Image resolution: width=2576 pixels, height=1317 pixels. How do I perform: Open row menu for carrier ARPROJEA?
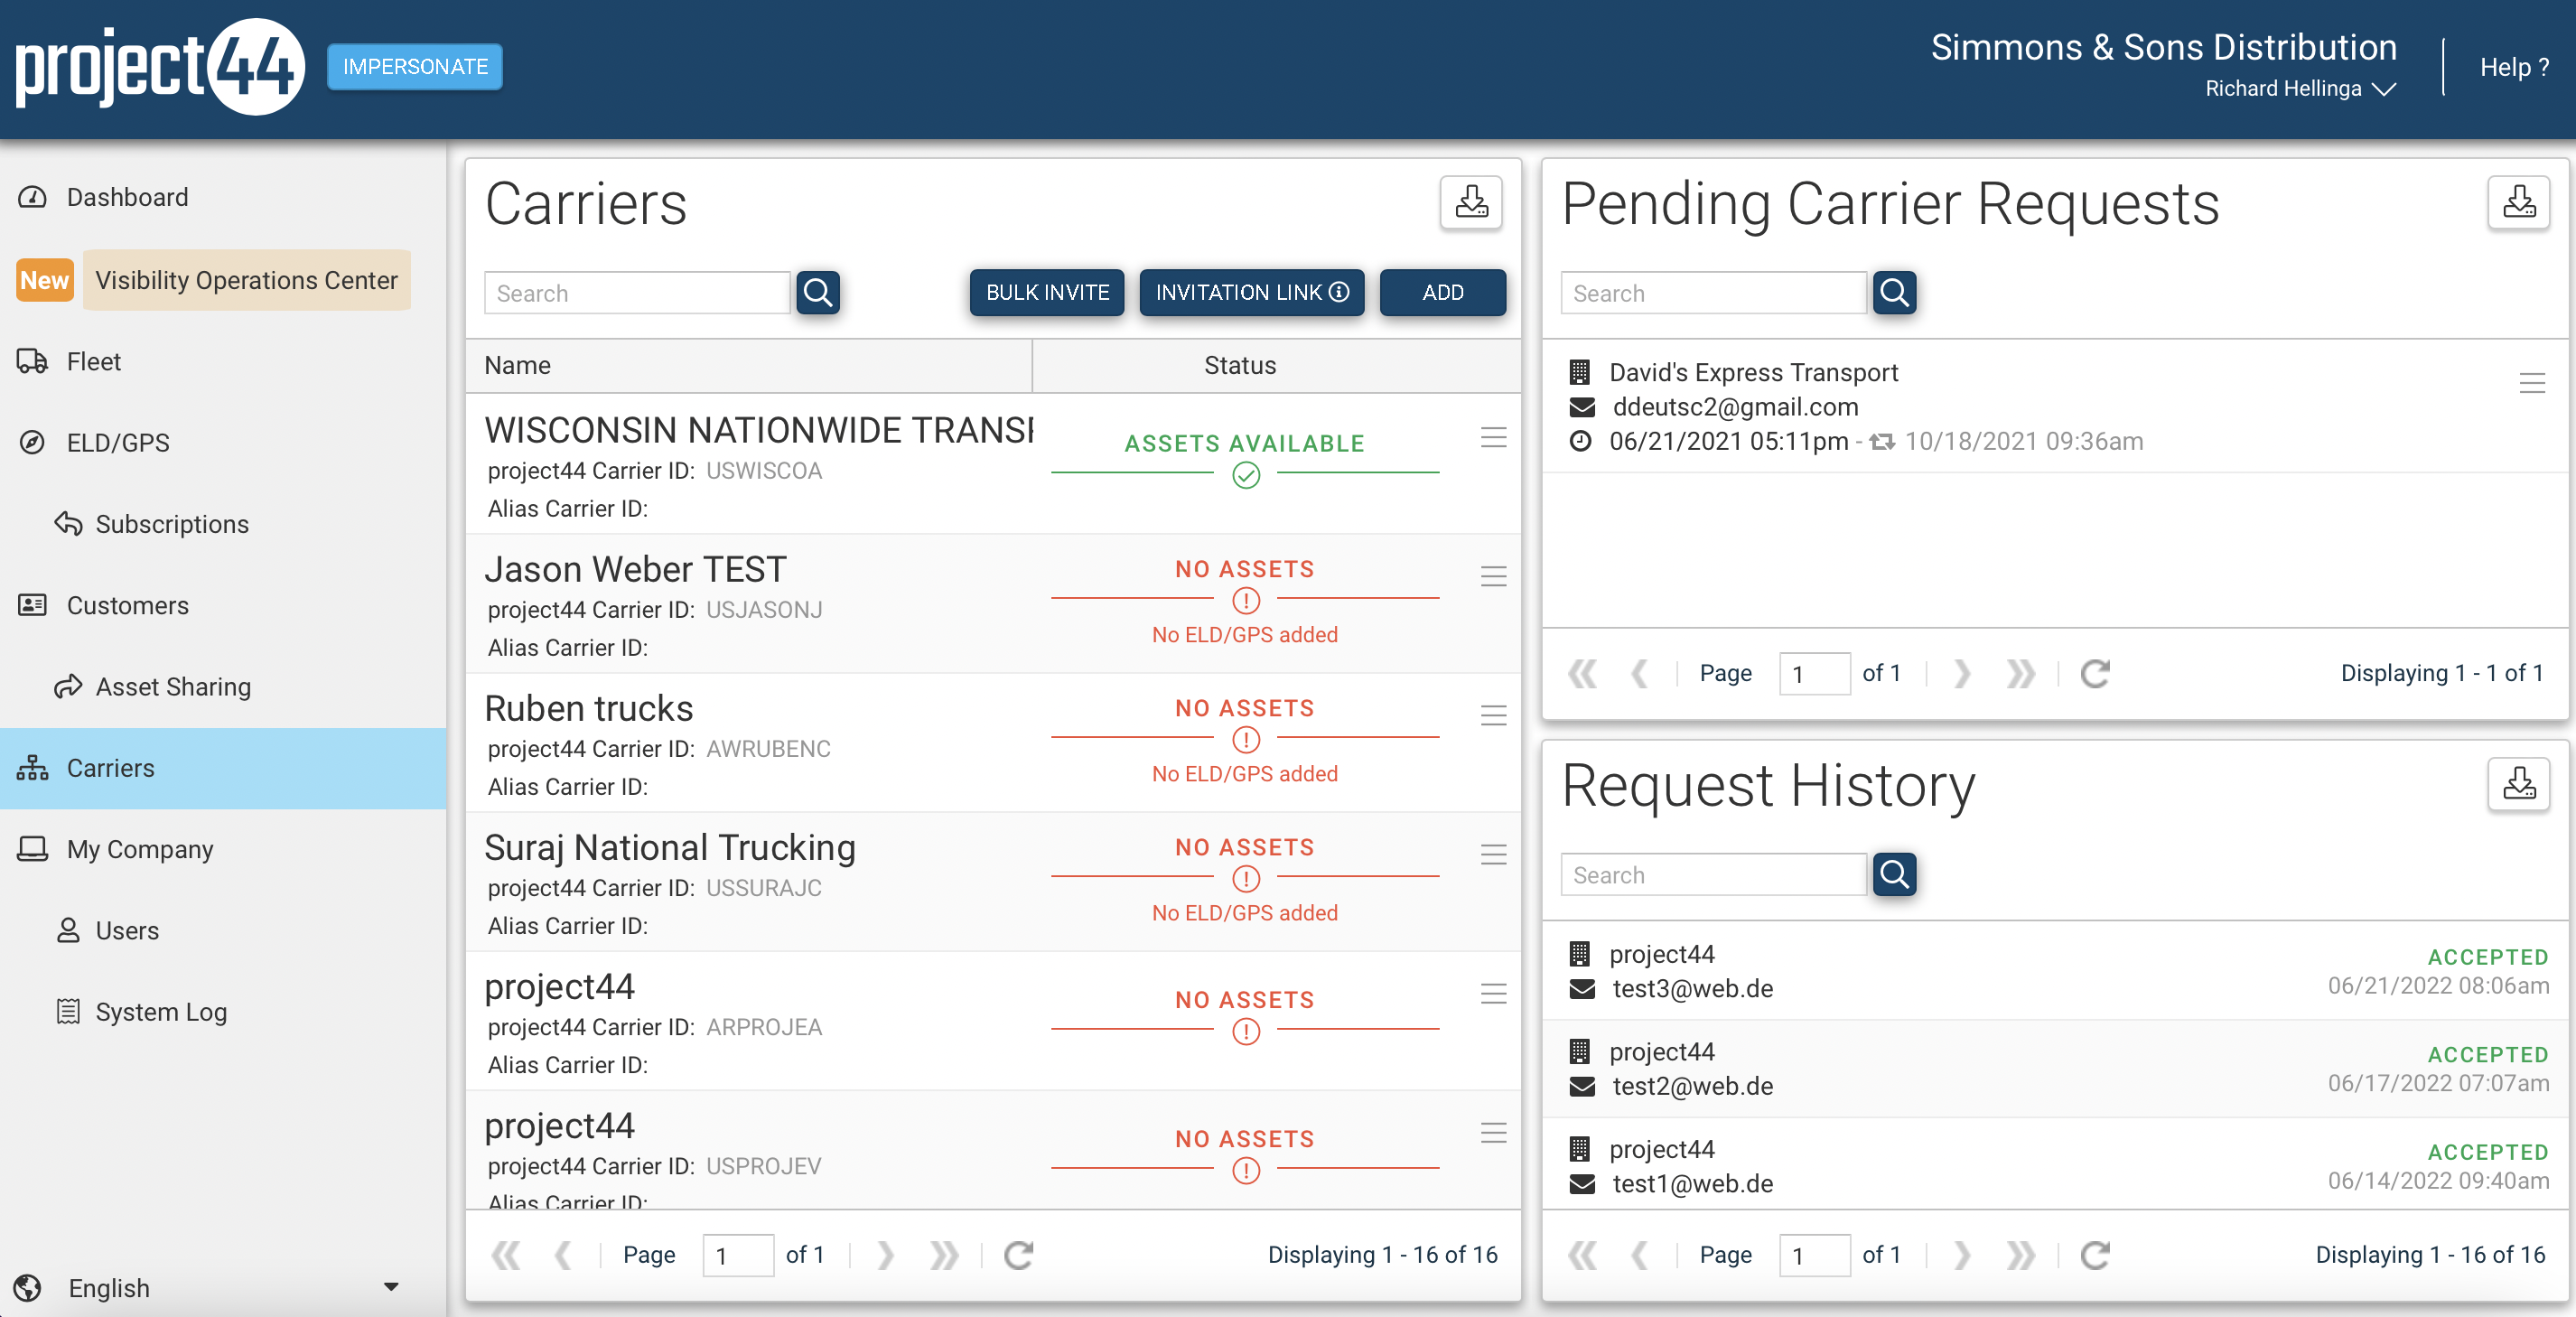pos(1494,993)
